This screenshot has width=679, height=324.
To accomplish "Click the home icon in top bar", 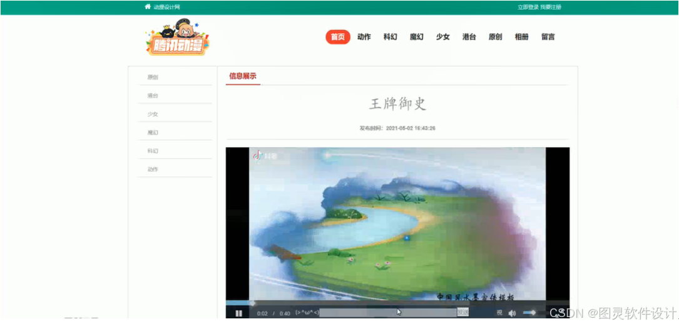I will [148, 6].
